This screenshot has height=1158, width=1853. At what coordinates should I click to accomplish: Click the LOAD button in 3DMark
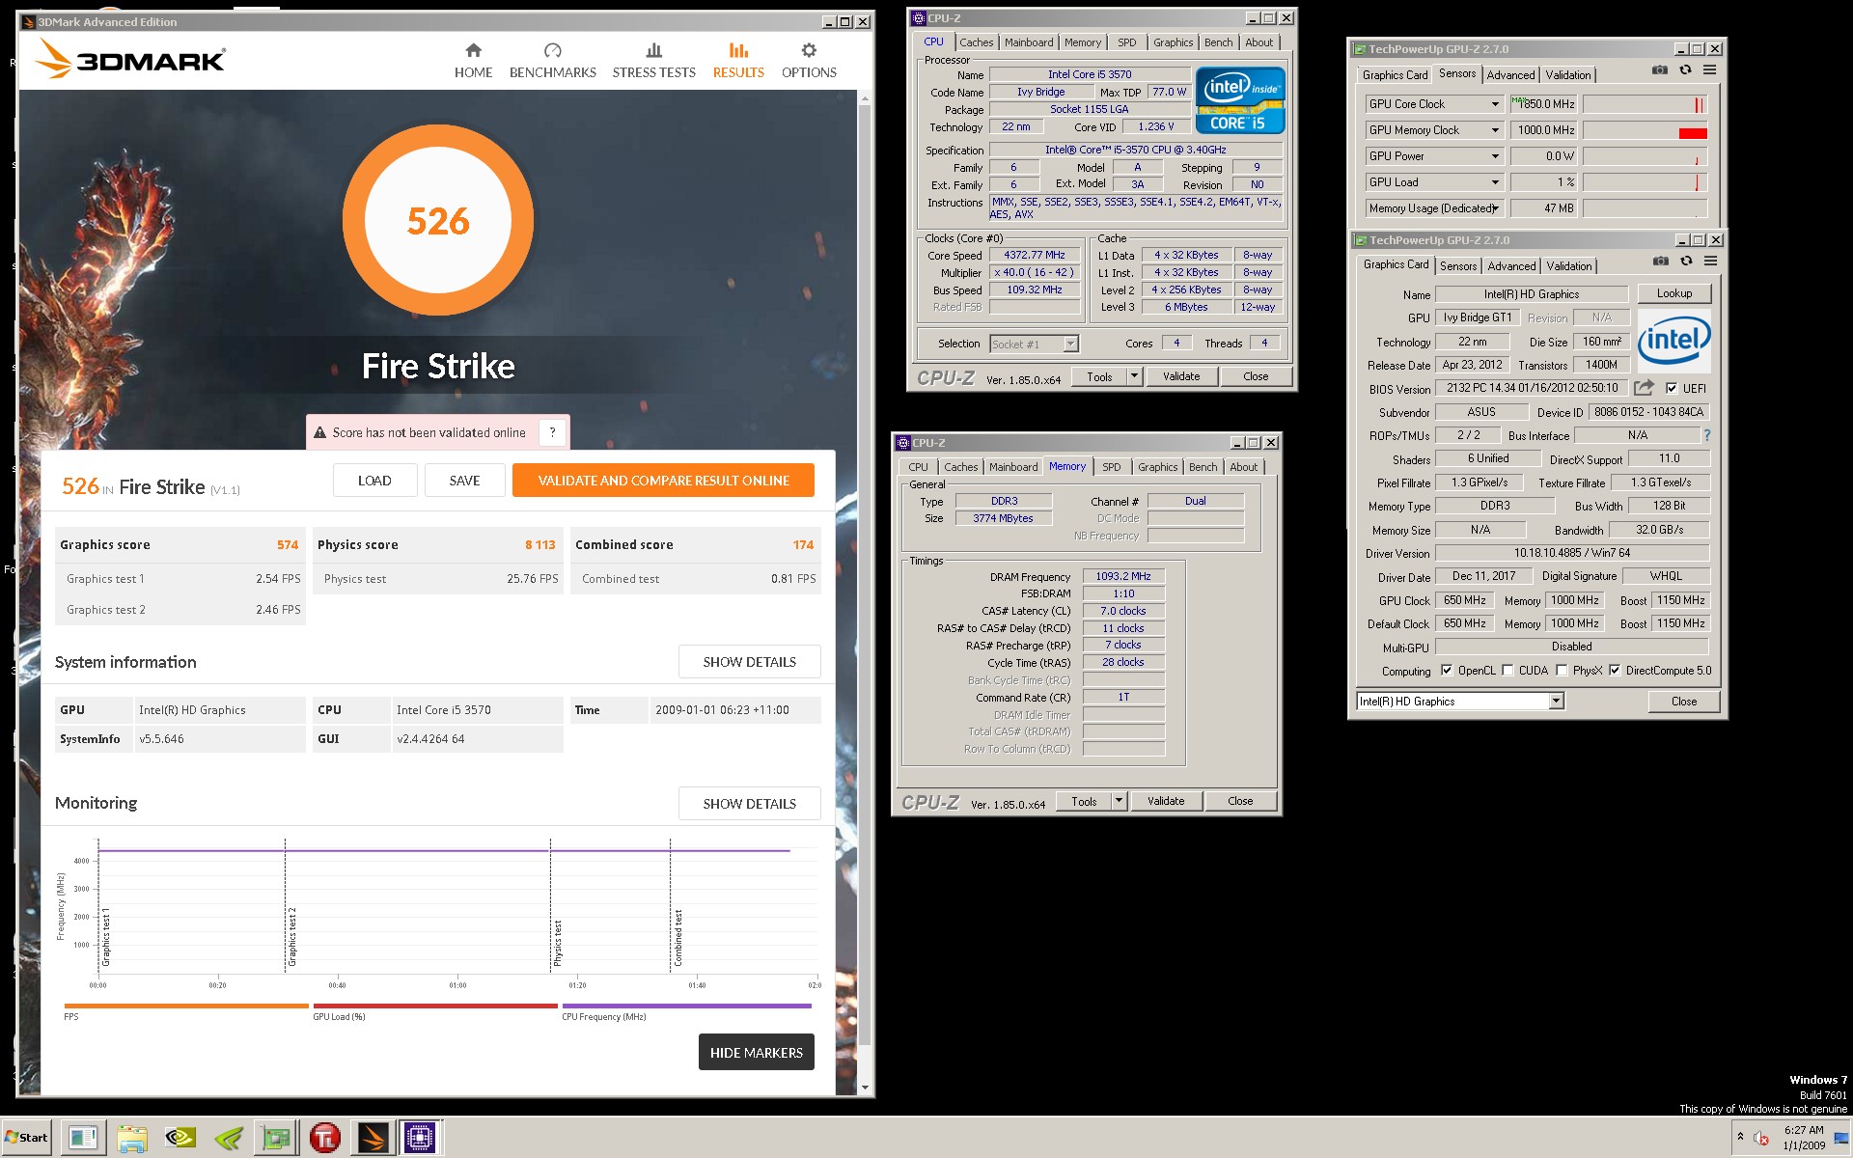pyautogui.click(x=374, y=481)
